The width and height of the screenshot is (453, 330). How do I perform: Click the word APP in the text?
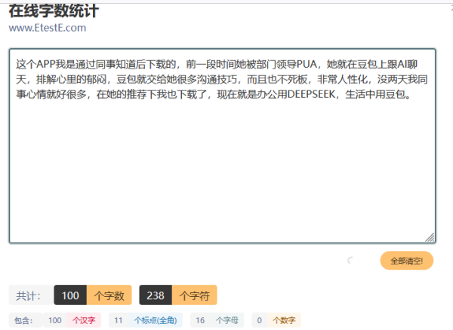45,64
